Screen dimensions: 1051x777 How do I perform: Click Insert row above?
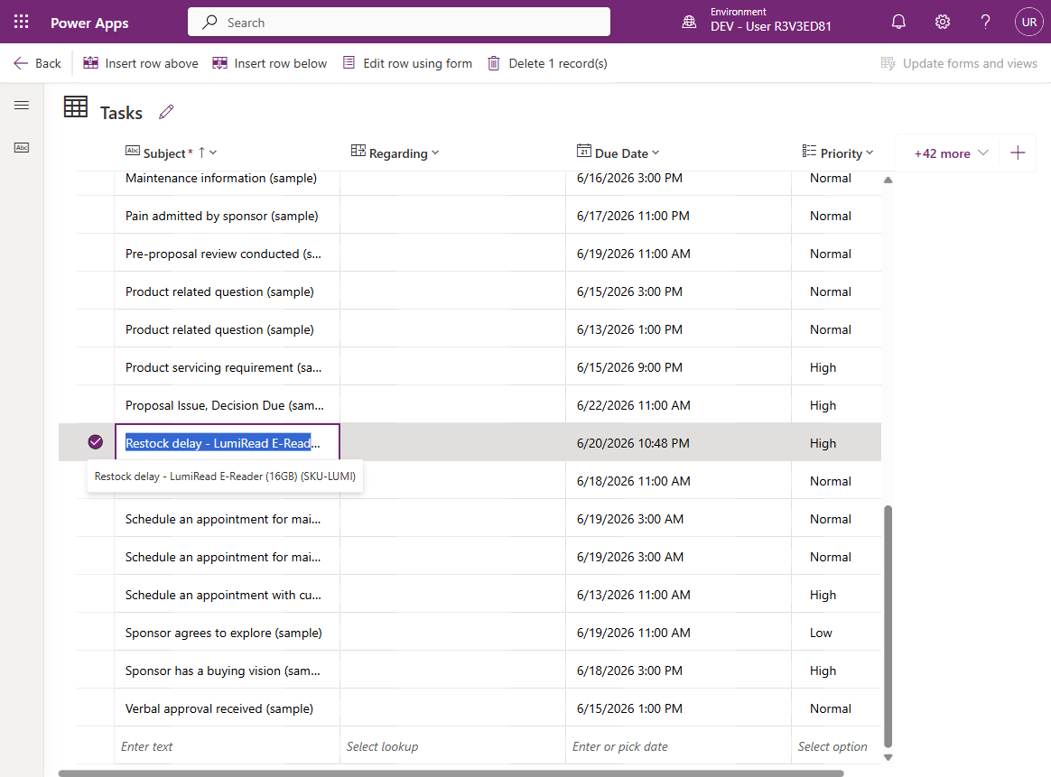tap(141, 63)
